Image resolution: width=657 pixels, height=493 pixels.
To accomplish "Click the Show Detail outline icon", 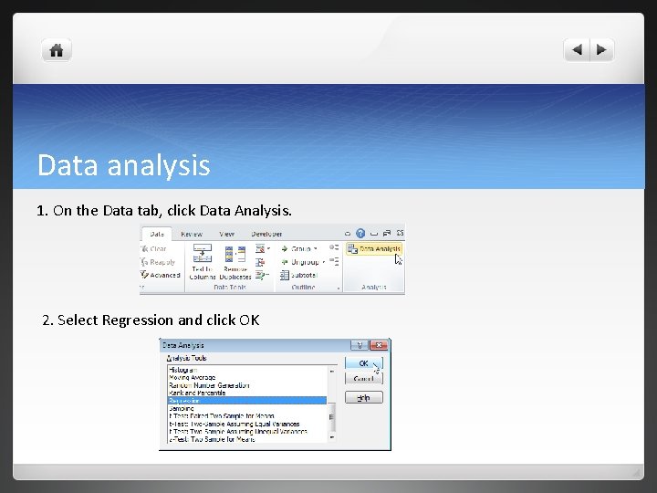I will click(334, 247).
